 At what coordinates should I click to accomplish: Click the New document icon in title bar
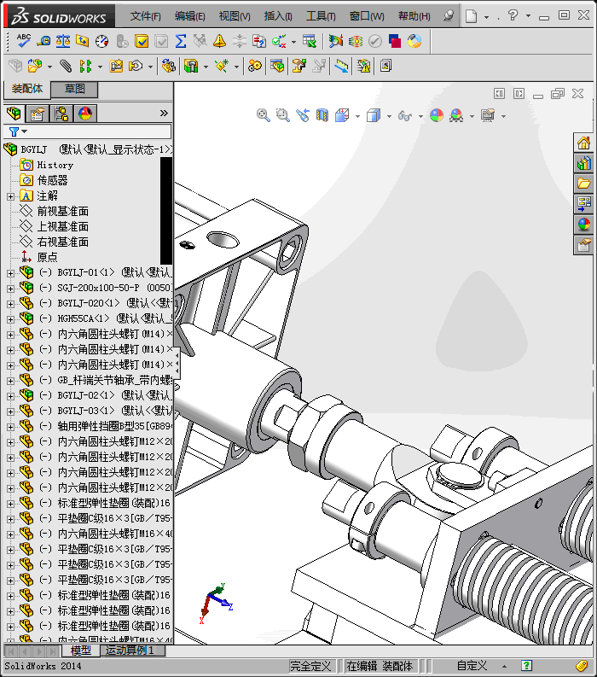point(472,16)
